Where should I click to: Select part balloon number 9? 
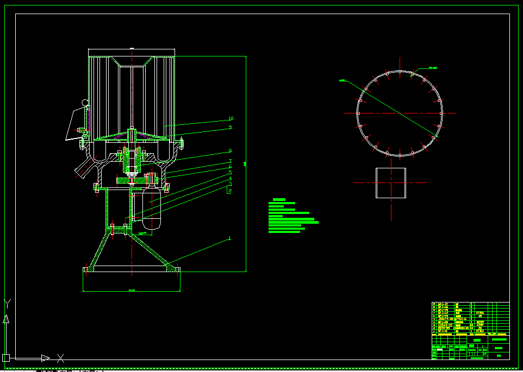(230, 127)
